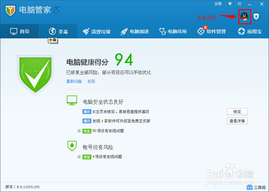Click the 重新扫描 rescan link
This screenshot has height=192, width=269.
click(74, 81)
